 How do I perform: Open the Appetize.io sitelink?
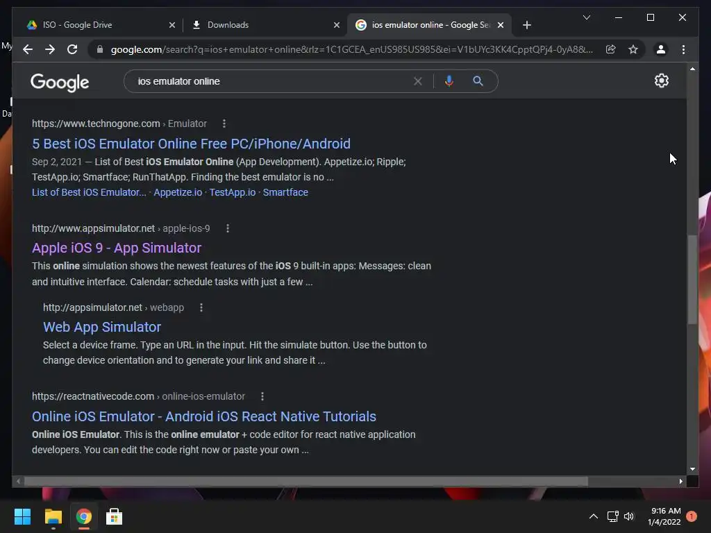pos(178,192)
